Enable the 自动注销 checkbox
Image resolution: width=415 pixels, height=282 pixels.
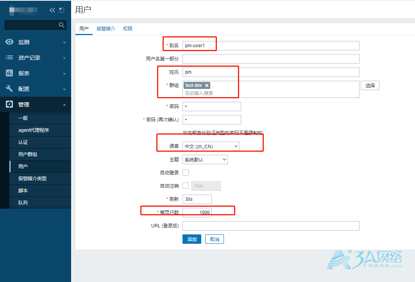pos(186,186)
